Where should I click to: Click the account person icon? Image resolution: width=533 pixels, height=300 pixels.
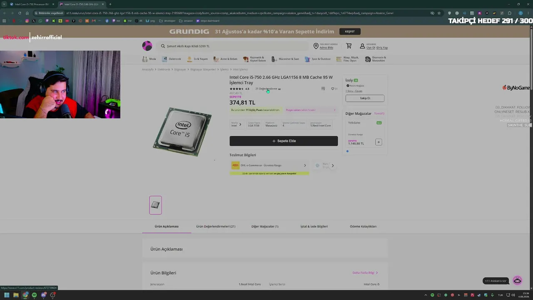pos(362,46)
